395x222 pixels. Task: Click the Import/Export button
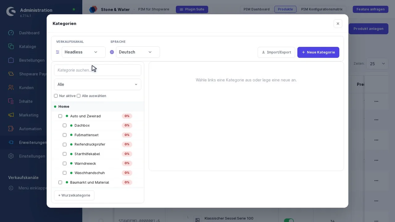[x=276, y=52]
